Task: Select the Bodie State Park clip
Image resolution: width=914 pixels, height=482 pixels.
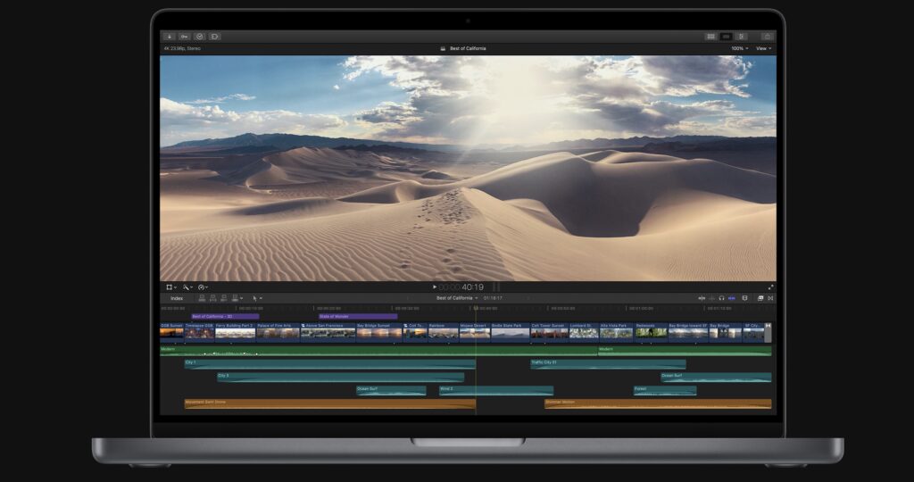Action: pyautogui.click(x=511, y=332)
